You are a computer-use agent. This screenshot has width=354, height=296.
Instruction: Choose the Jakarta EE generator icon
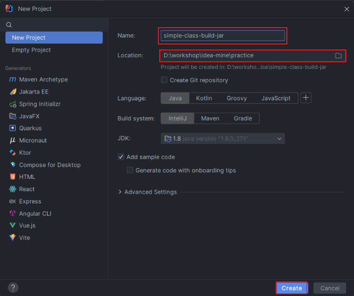pos(12,92)
